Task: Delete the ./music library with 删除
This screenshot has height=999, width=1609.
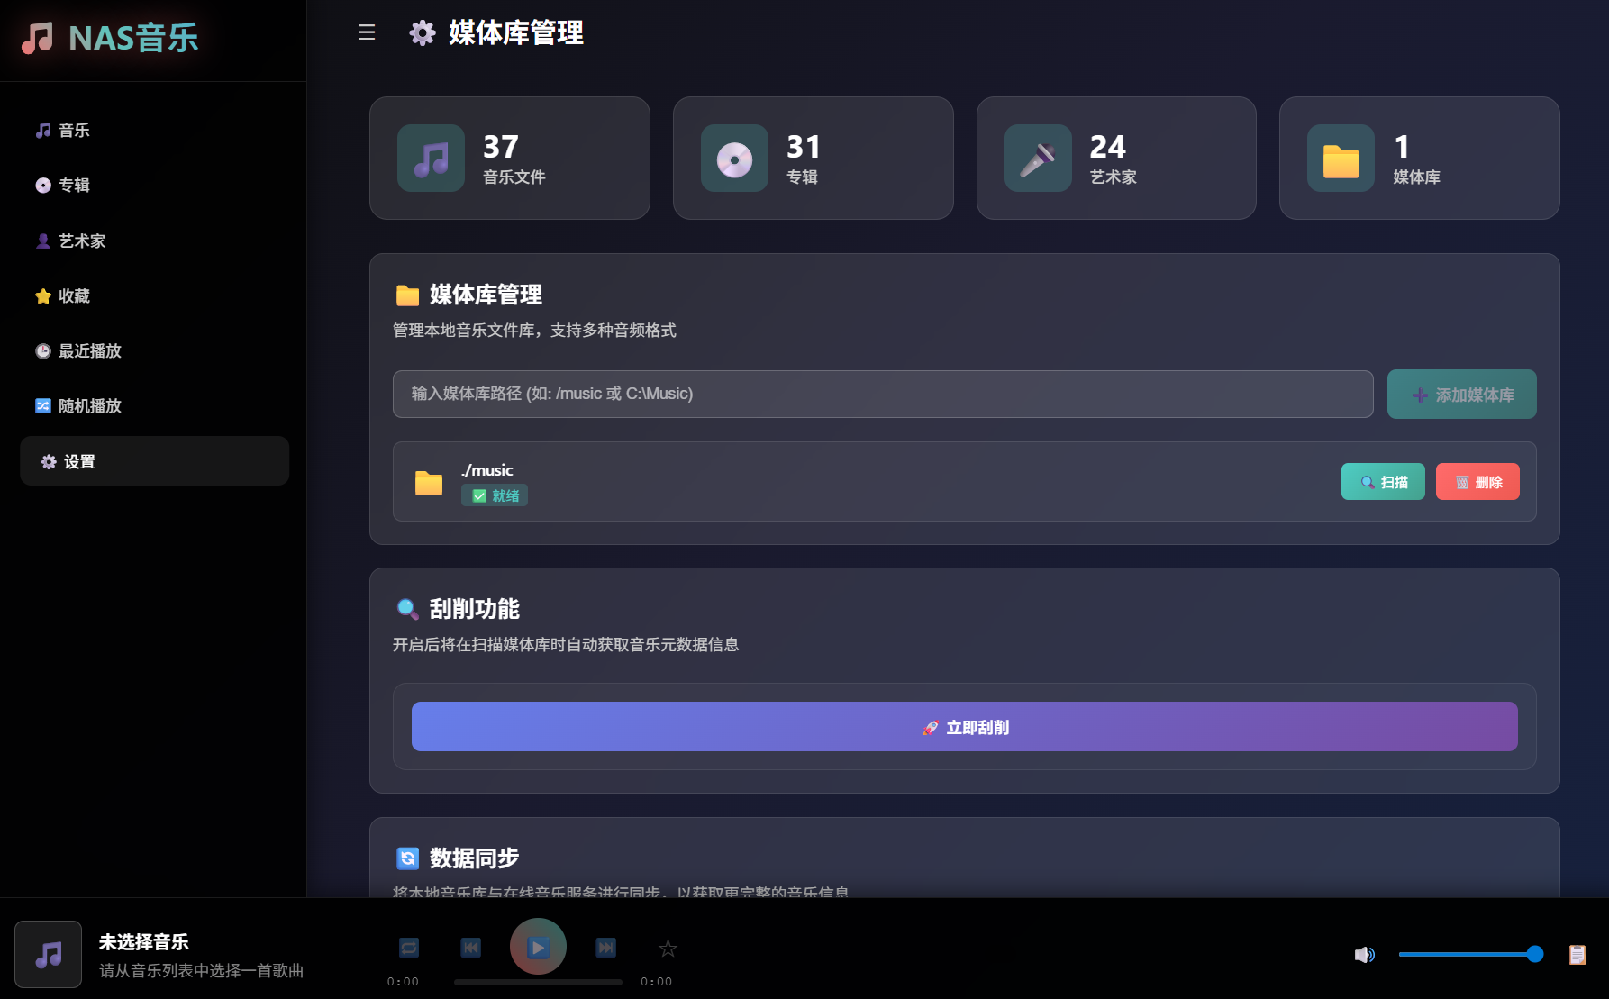Action: 1477,482
